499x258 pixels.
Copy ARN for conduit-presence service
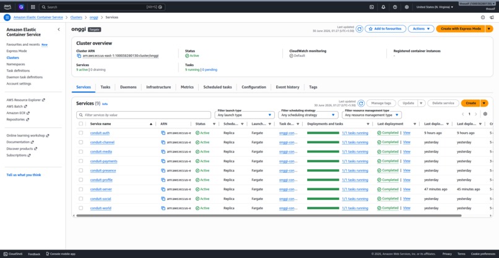[163, 170]
